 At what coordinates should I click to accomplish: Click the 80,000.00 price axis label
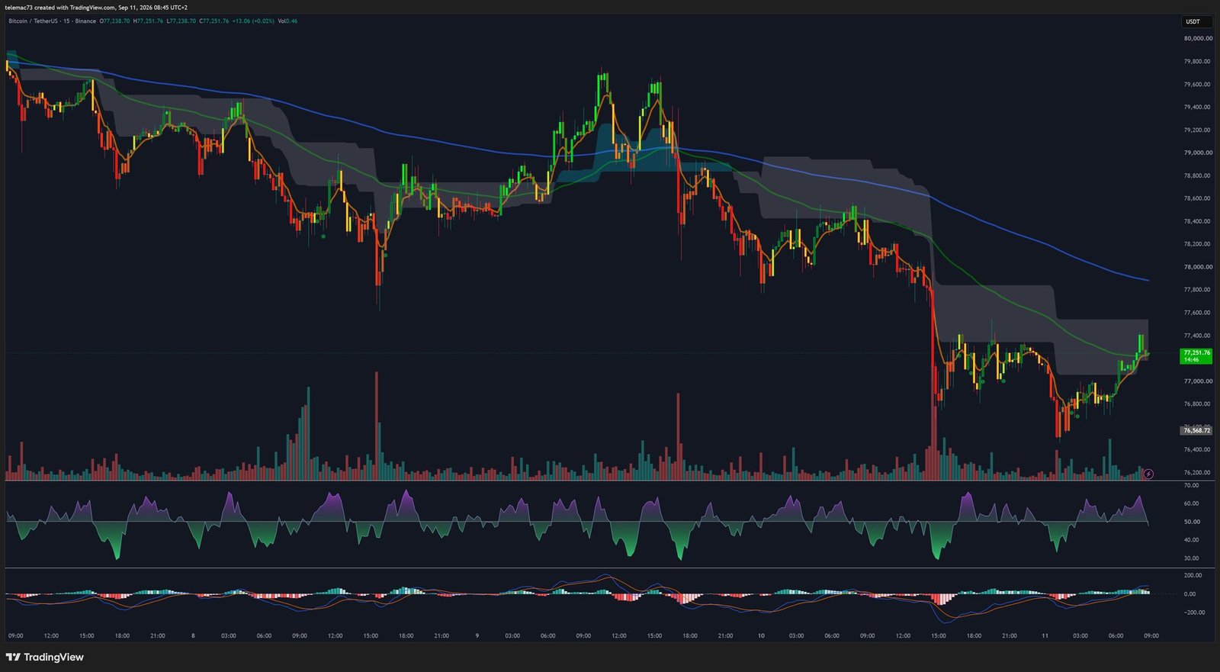point(1198,38)
